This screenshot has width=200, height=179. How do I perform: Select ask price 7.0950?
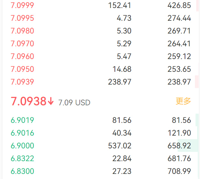(22, 69)
